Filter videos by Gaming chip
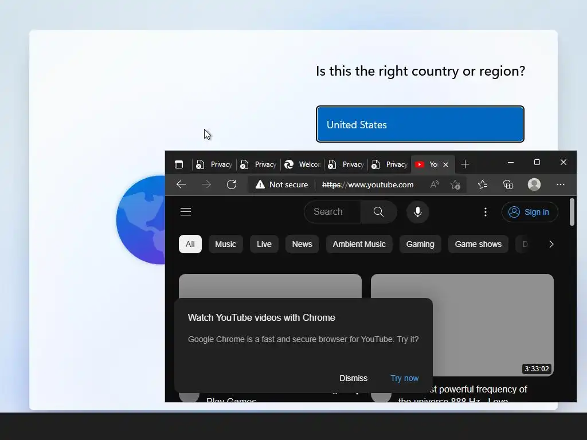Image resolution: width=587 pixels, height=440 pixels. click(420, 244)
